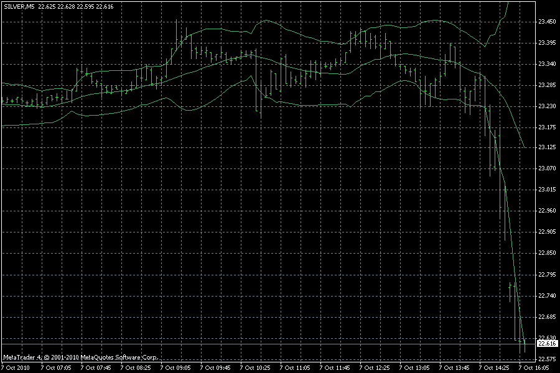
Task: Click the 23.070 price axis label
Action: tap(547, 168)
